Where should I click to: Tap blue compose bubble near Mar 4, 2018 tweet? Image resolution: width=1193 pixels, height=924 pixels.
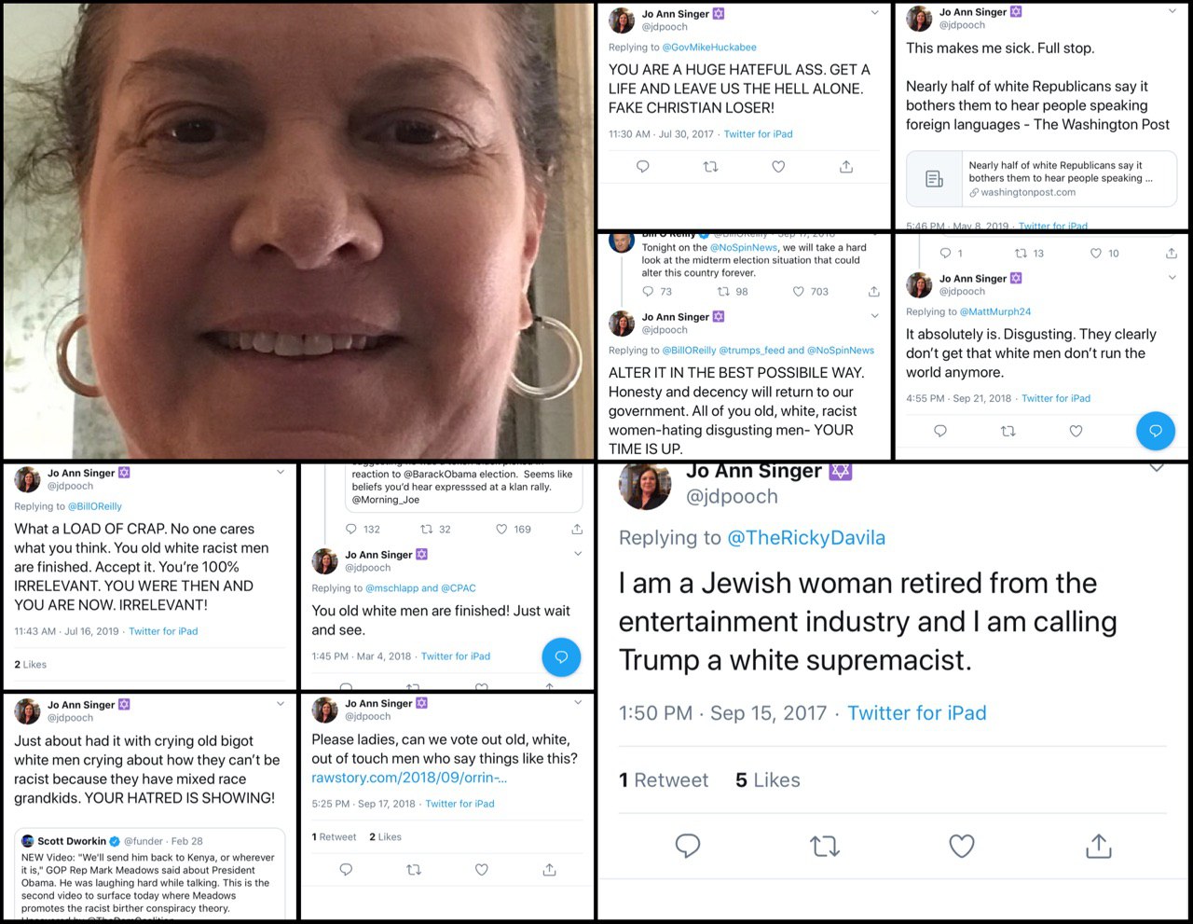(x=561, y=657)
